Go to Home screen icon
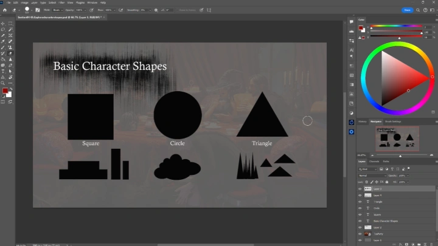This screenshot has width=438, height=246. [x=5, y=10]
